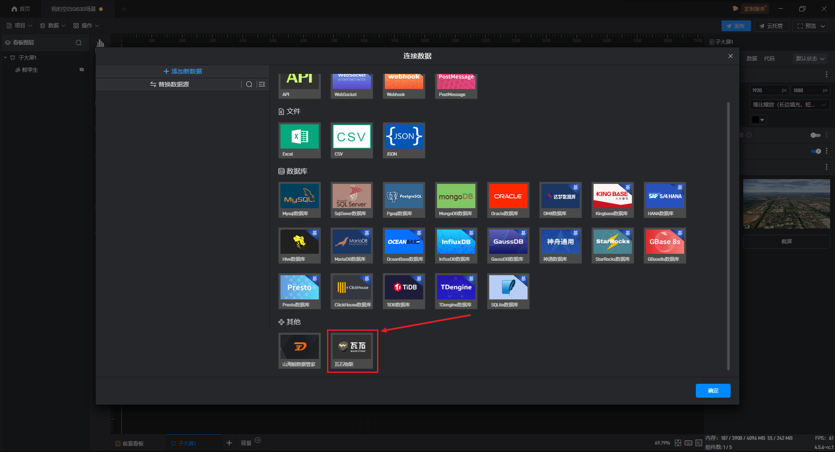Open 云托管 cloud hosting
Viewport: 835px width, 452px height.
click(771, 26)
